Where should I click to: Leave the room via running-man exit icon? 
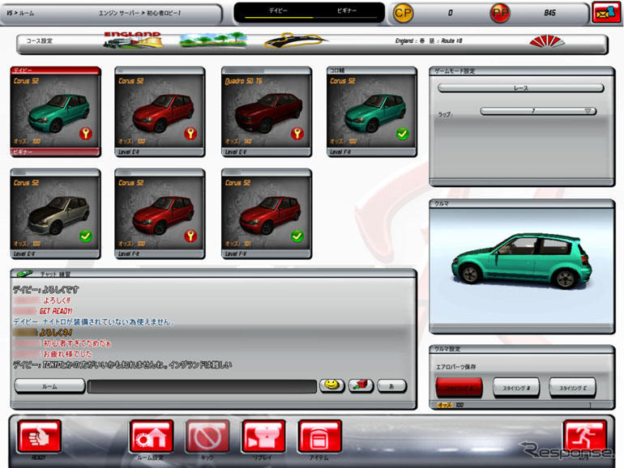584,436
